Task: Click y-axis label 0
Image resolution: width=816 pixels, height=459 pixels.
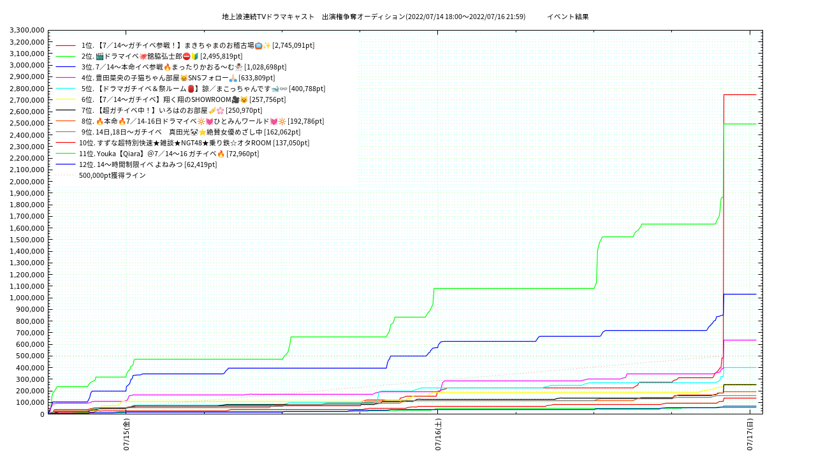Action: pyautogui.click(x=42, y=414)
